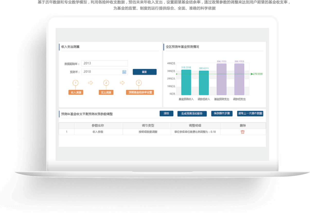310x213 pixels.
Task: Click arrow between step 1 and 2
Action: click(90, 83)
